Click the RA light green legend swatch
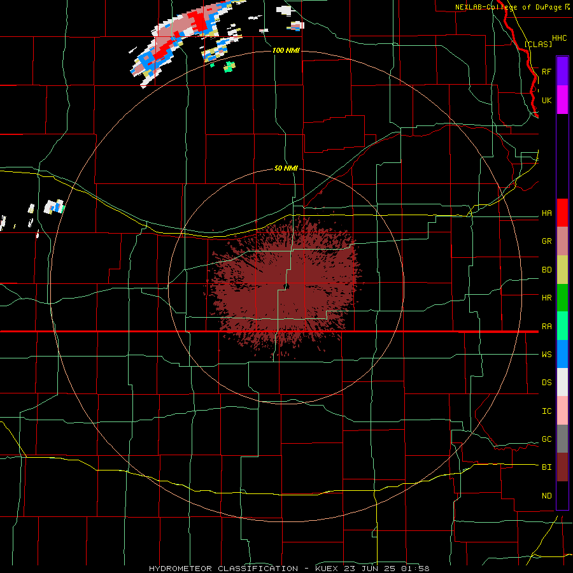The image size is (573, 573). (562, 326)
